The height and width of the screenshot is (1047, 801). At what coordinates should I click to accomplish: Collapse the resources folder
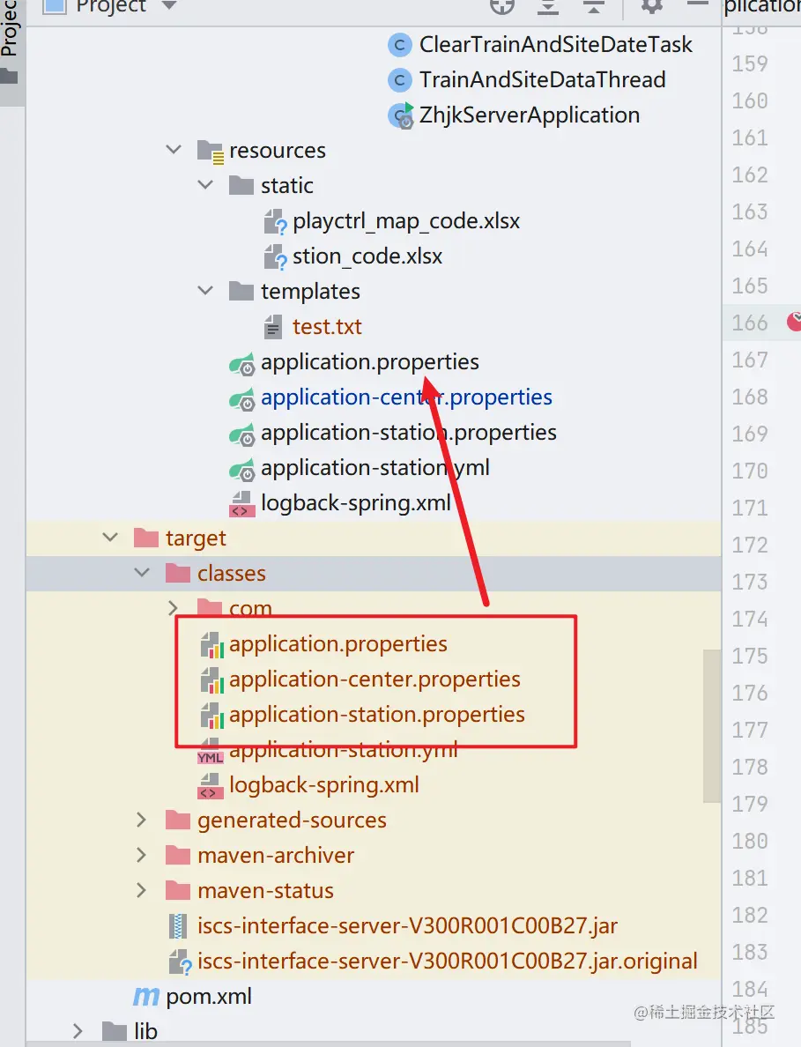[174, 150]
